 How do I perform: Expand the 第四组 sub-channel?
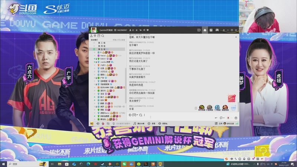[94, 46]
